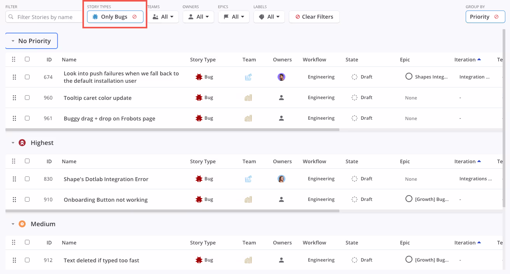Click team icon for story 674
510x274 pixels.
pyautogui.click(x=248, y=77)
